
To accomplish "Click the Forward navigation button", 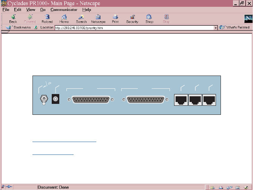I will coord(30,19).
